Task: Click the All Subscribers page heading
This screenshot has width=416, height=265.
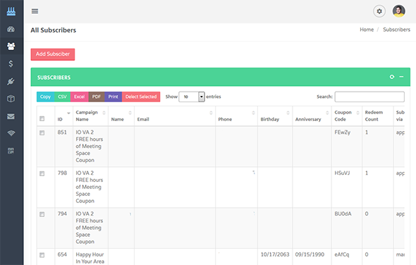Action: pyautogui.click(x=54, y=30)
